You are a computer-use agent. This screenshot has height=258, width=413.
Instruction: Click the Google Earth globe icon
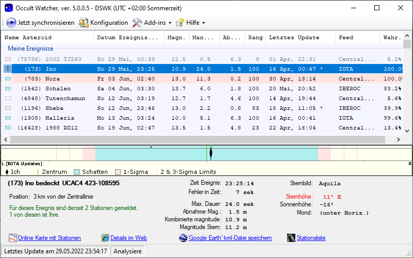[183, 238]
